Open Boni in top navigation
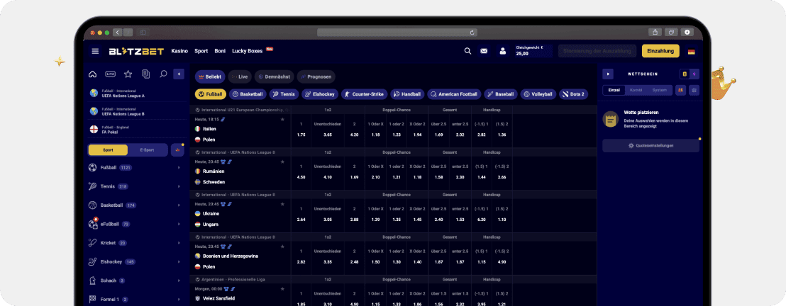Screen dimensions: 786x306 [x=220, y=51]
